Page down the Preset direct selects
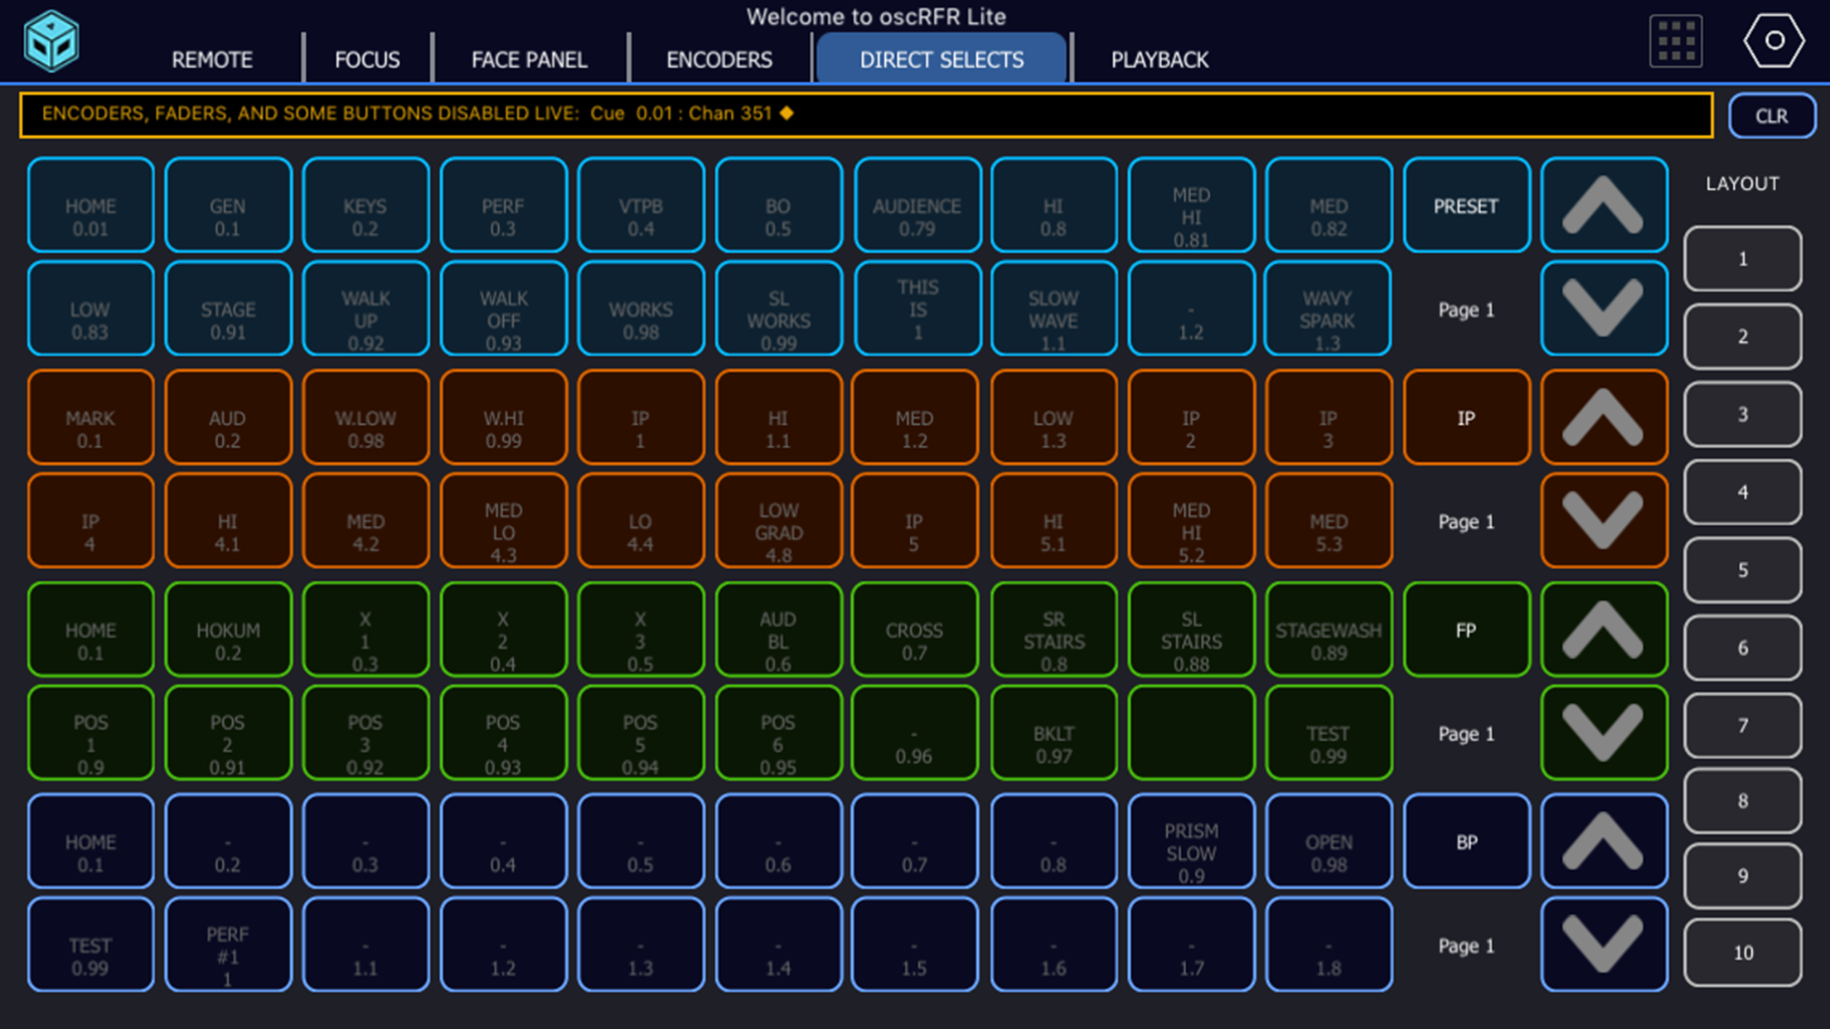Viewport: 1830px width, 1029px height. click(x=1603, y=308)
